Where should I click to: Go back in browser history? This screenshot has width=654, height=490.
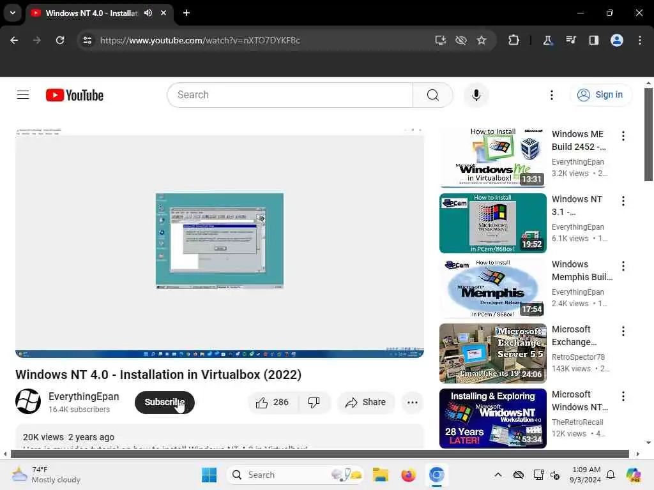pos(14,40)
